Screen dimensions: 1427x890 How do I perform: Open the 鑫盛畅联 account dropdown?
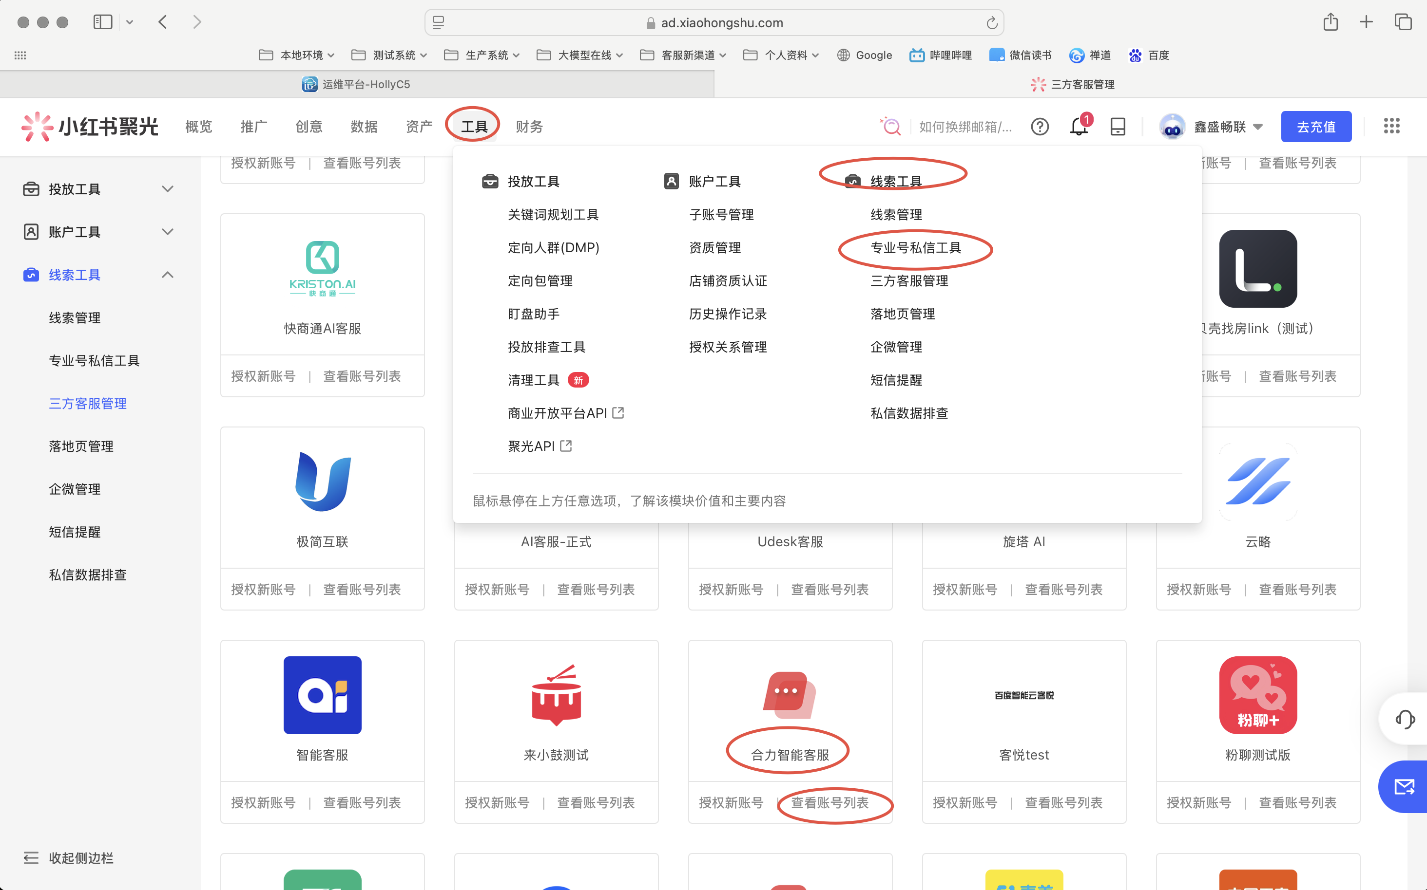click(x=1212, y=127)
